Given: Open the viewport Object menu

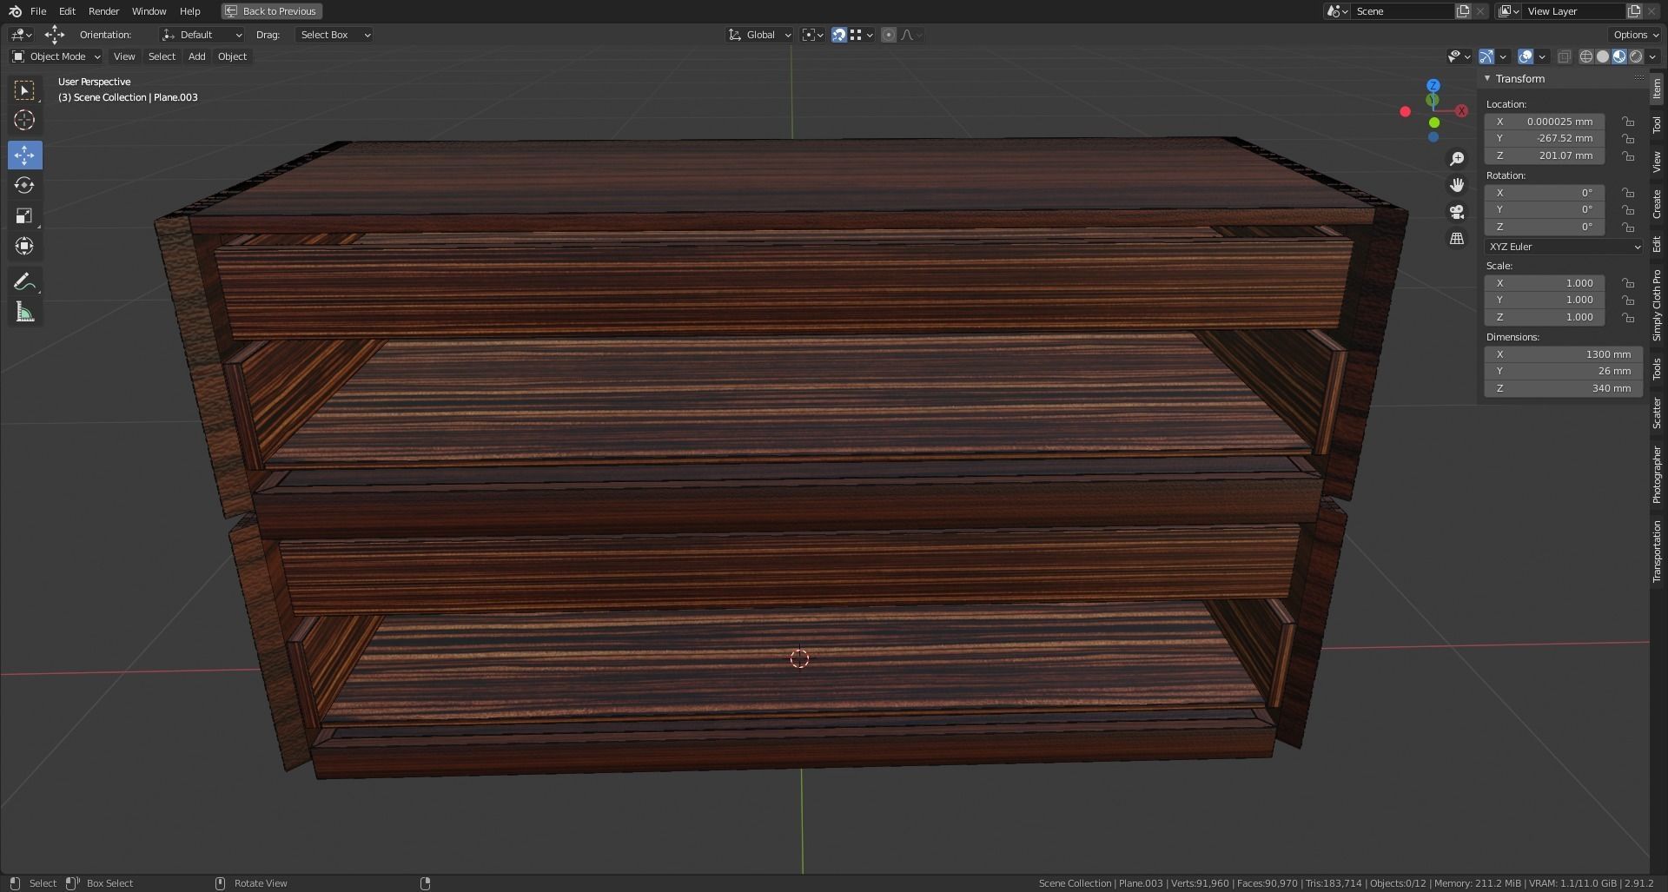Looking at the screenshot, I should (x=232, y=56).
